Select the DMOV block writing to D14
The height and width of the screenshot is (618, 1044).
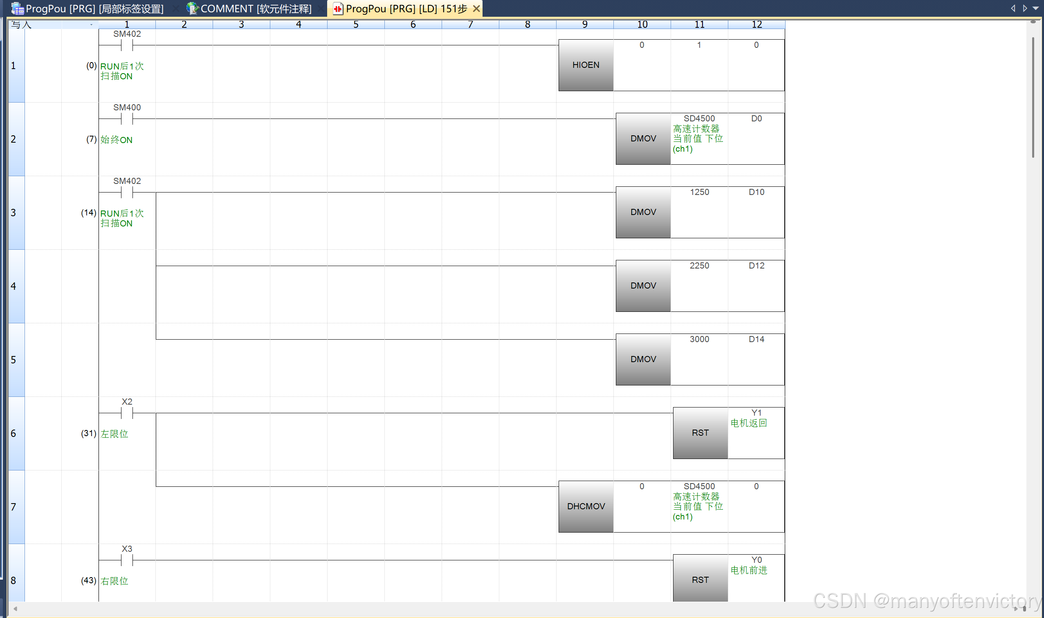643,359
